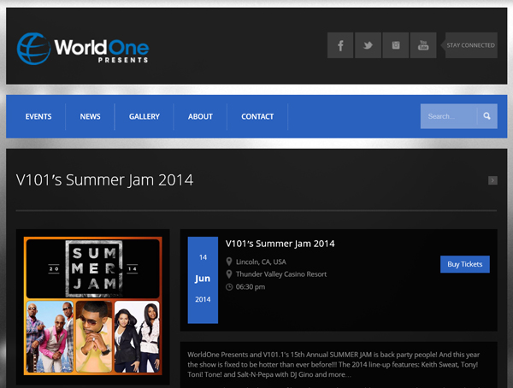
Task: Navigate to the About page
Action: pos(200,117)
